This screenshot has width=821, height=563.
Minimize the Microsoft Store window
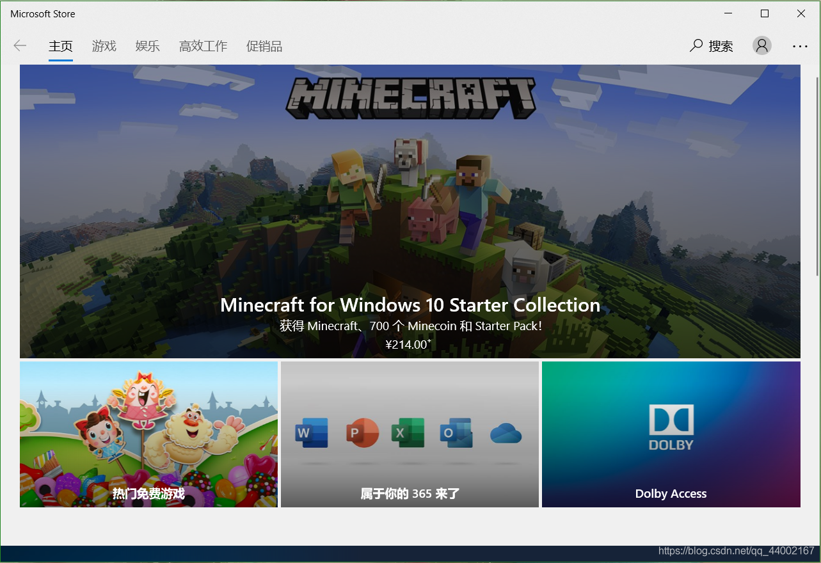[728, 13]
